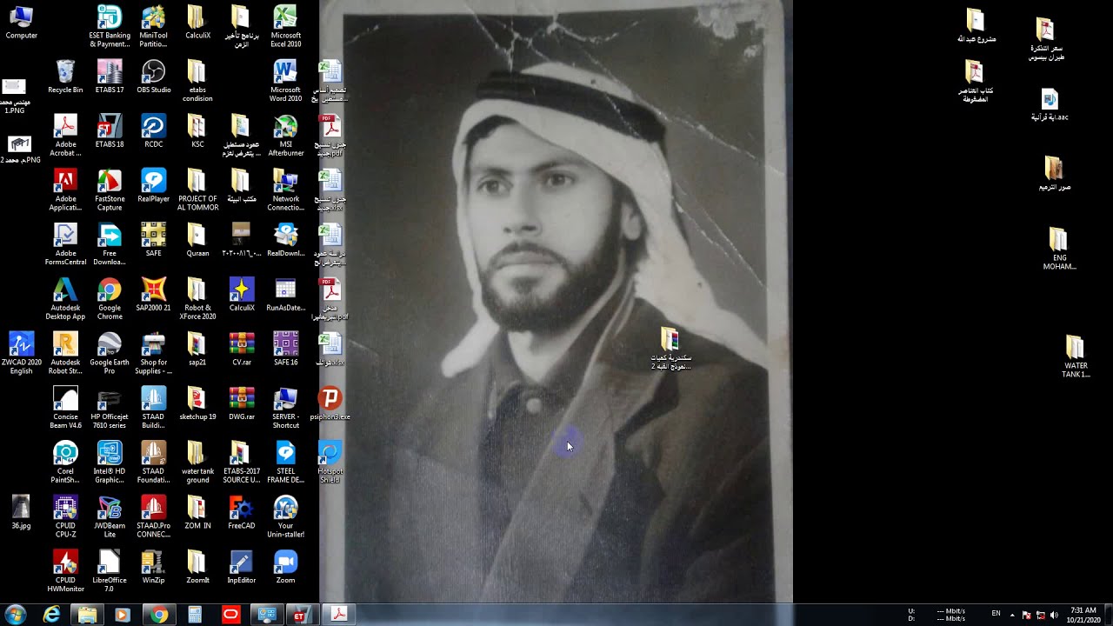Launch psiphon3.exe

pos(330,404)
